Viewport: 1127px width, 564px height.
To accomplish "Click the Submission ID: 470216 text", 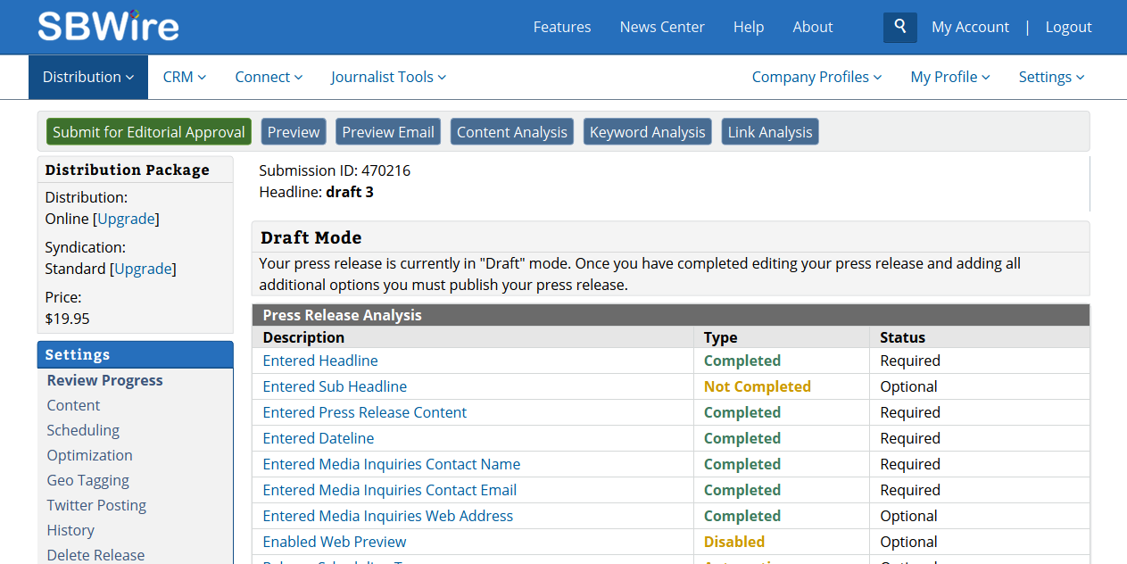I will pos(335,170).
